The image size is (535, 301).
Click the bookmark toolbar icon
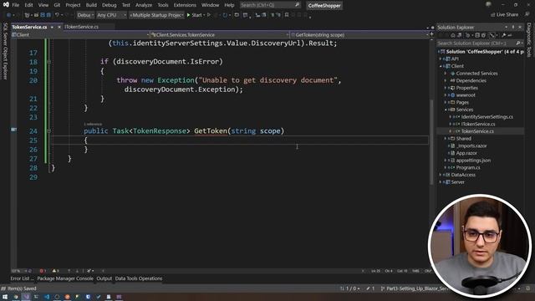[287, 15]
